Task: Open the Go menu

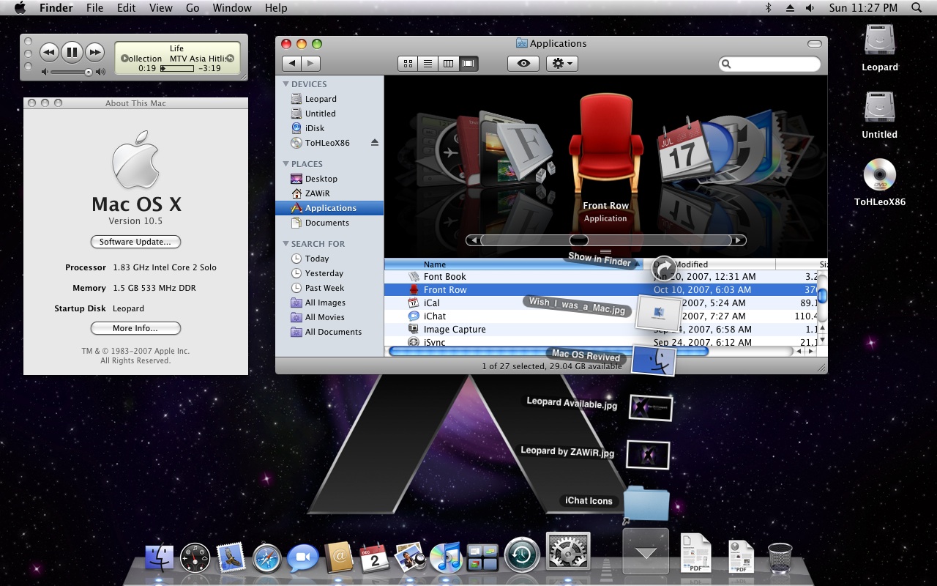Action: [x=193, y=8]
